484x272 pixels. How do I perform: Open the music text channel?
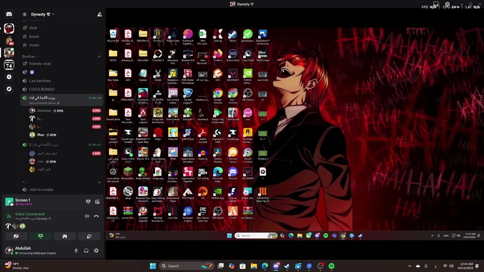pyautogui.click(x=61, y=45)
